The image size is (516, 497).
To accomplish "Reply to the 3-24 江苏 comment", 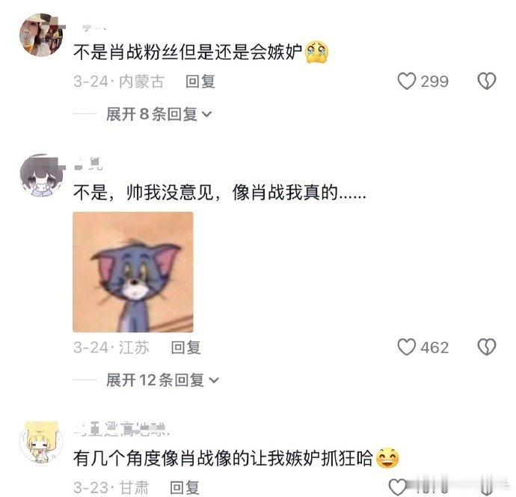I will point(186,347).
